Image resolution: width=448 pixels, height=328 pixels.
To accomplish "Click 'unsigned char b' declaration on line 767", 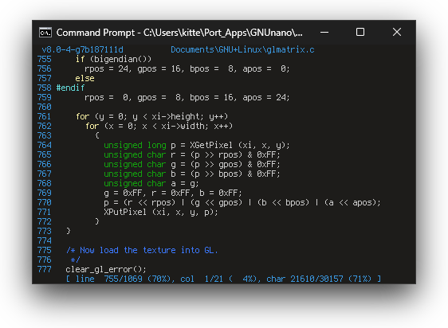I will click(191, 174).
